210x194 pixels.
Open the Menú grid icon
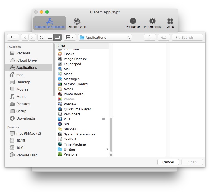click(170, 21)
